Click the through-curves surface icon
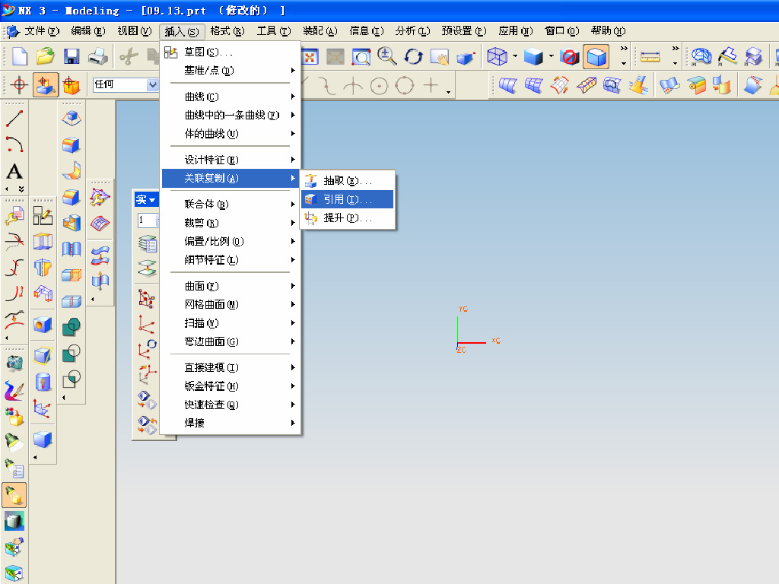The image size is (779, 584). (x=507, y=85)
